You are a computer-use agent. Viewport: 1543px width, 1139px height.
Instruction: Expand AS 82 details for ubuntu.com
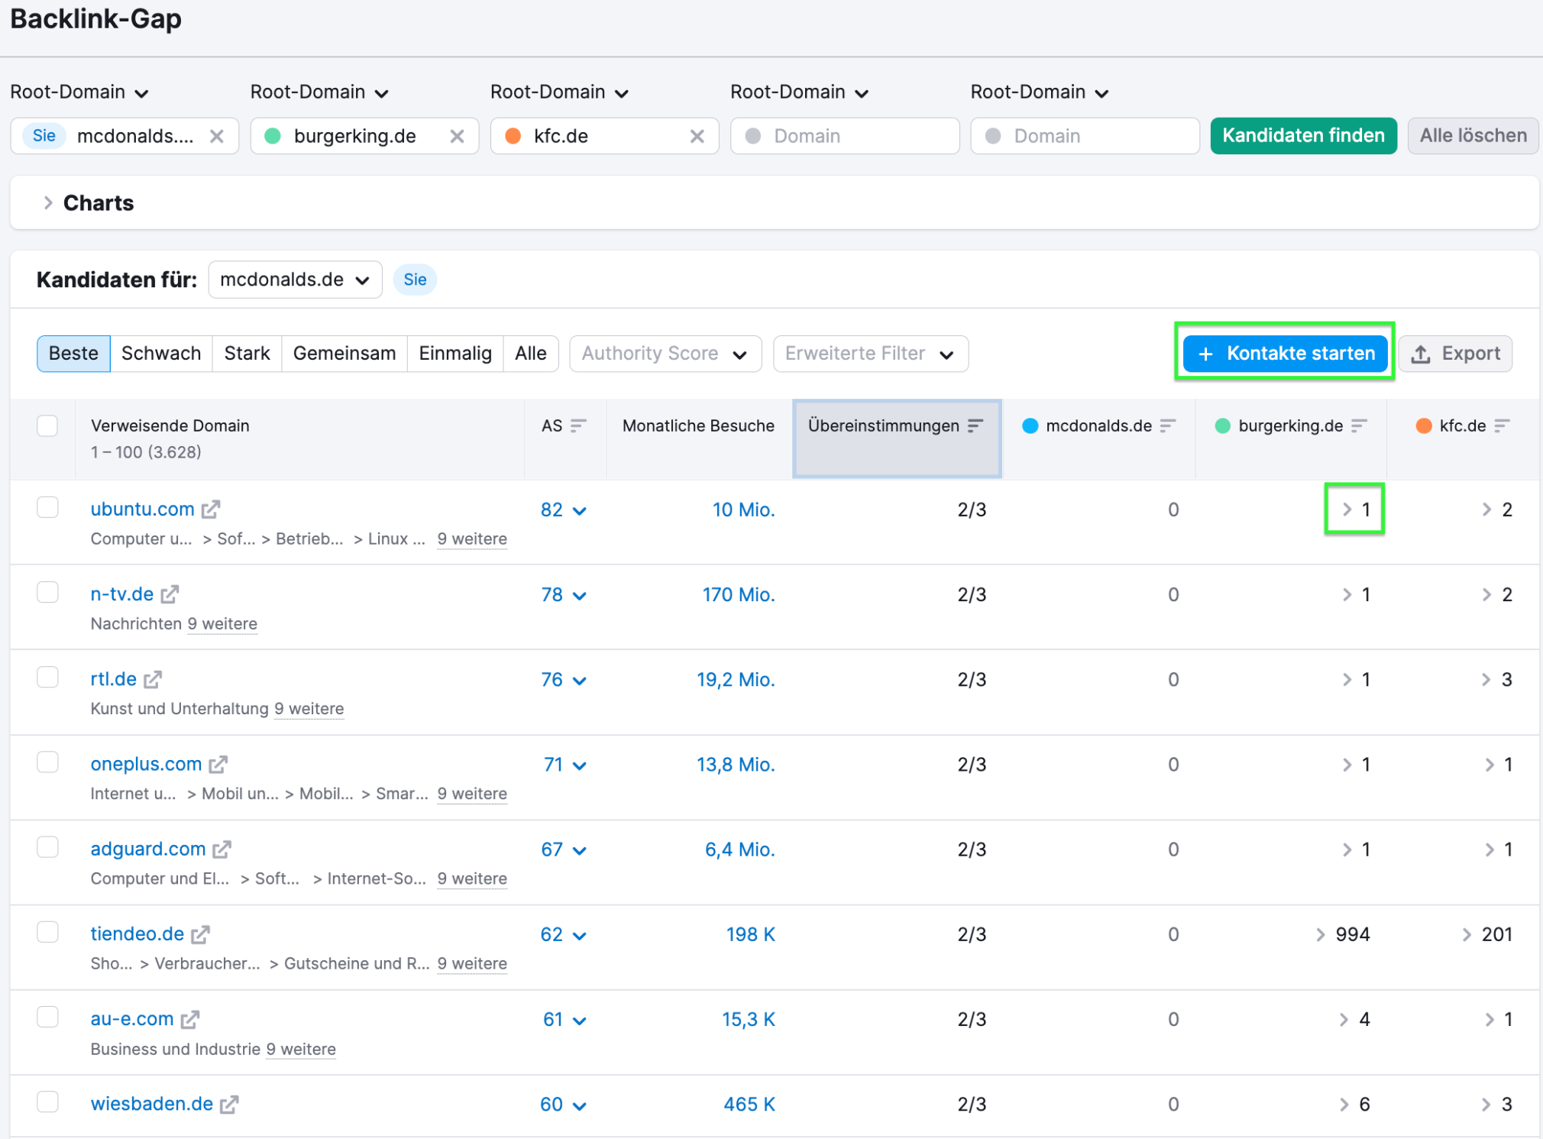pos(580,510)
